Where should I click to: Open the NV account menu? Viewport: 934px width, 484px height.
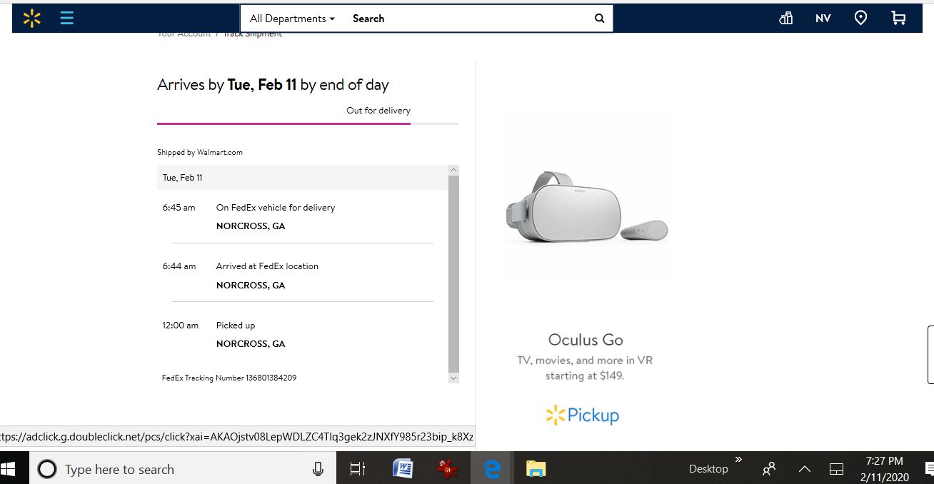[x=823, y=19]
